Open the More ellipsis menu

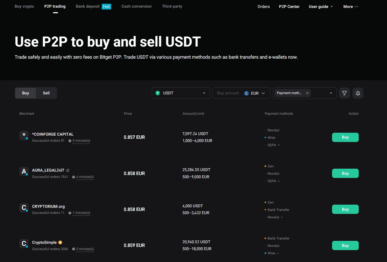[351, 7]
